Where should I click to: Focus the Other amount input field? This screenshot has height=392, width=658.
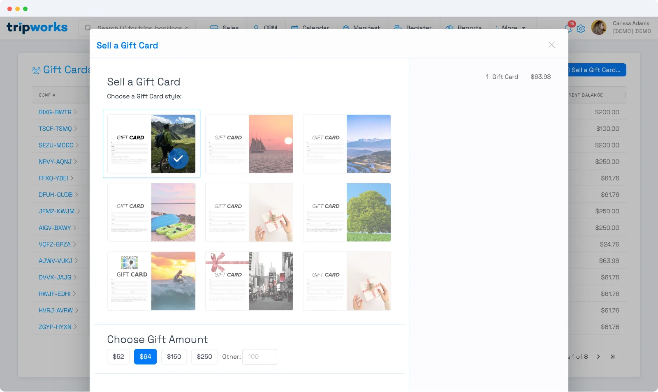(x=259, y=357)
